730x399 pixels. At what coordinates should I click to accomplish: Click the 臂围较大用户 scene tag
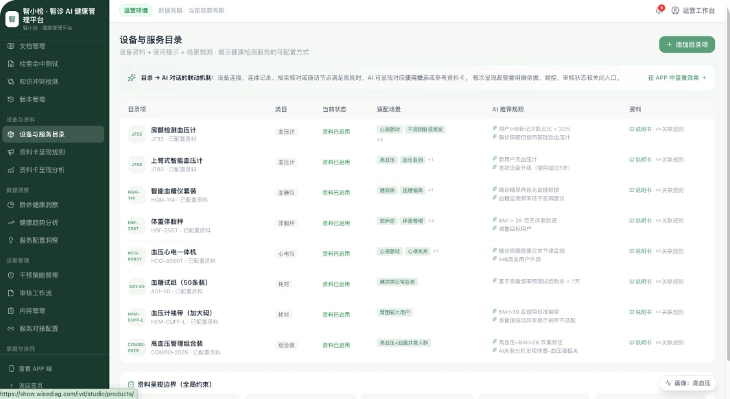(x=395, y=312)
